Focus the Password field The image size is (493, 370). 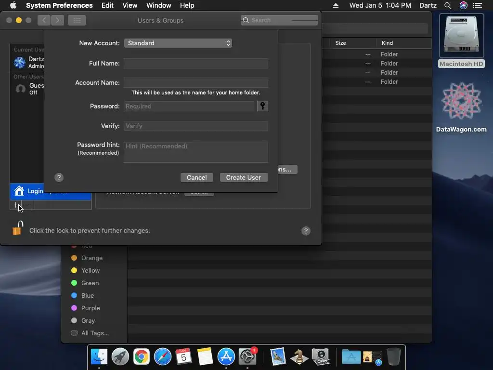coord(189,106)
